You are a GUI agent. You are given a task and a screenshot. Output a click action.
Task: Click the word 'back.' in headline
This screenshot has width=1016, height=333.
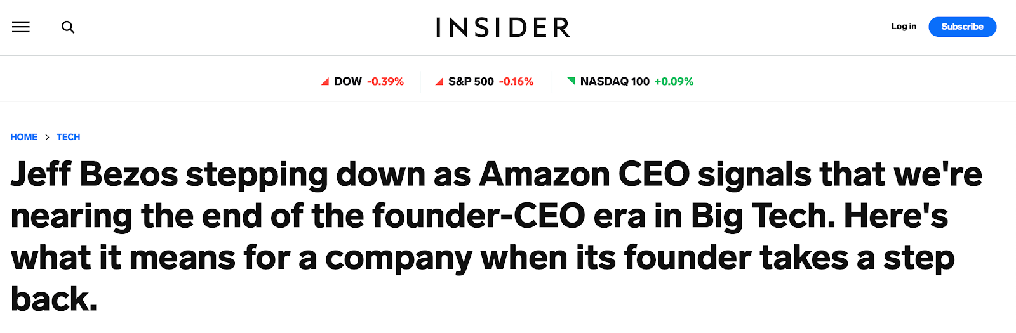[x=54, y=299]
